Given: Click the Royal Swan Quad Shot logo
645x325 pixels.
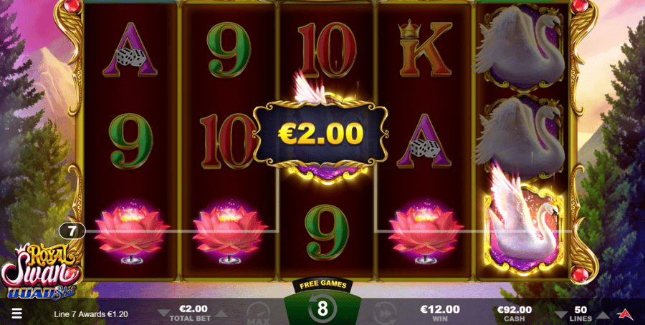Looking at the screenshot, I should [x=41, y=271].
